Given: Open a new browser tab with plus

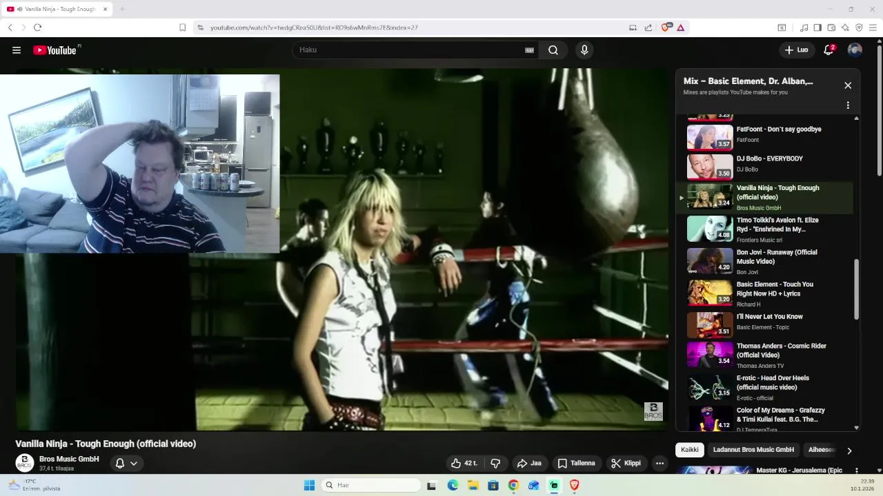Looking at the screenshot, I should 122,9.
